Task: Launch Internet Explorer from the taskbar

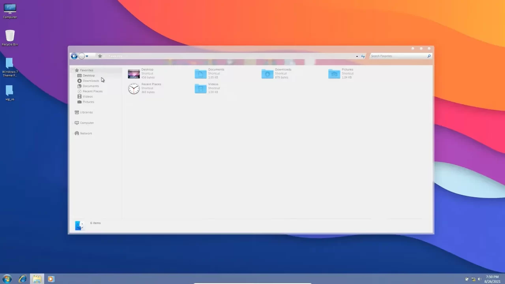Action: pos(22,279)
